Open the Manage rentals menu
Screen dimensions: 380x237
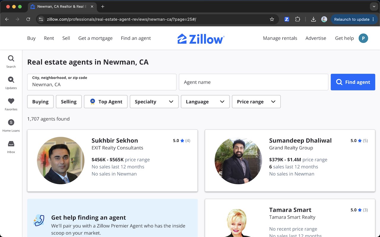[x=280, y=38]
